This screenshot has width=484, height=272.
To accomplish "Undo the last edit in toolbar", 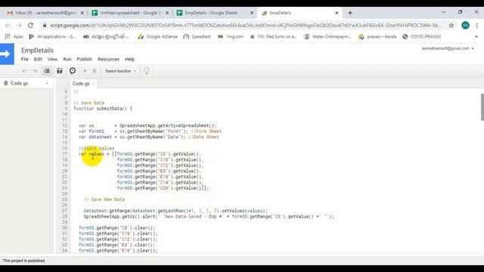I will 25,71.
